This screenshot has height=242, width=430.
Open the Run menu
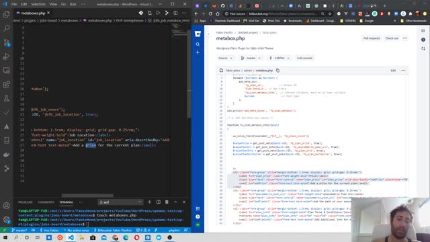coord(73,4)
